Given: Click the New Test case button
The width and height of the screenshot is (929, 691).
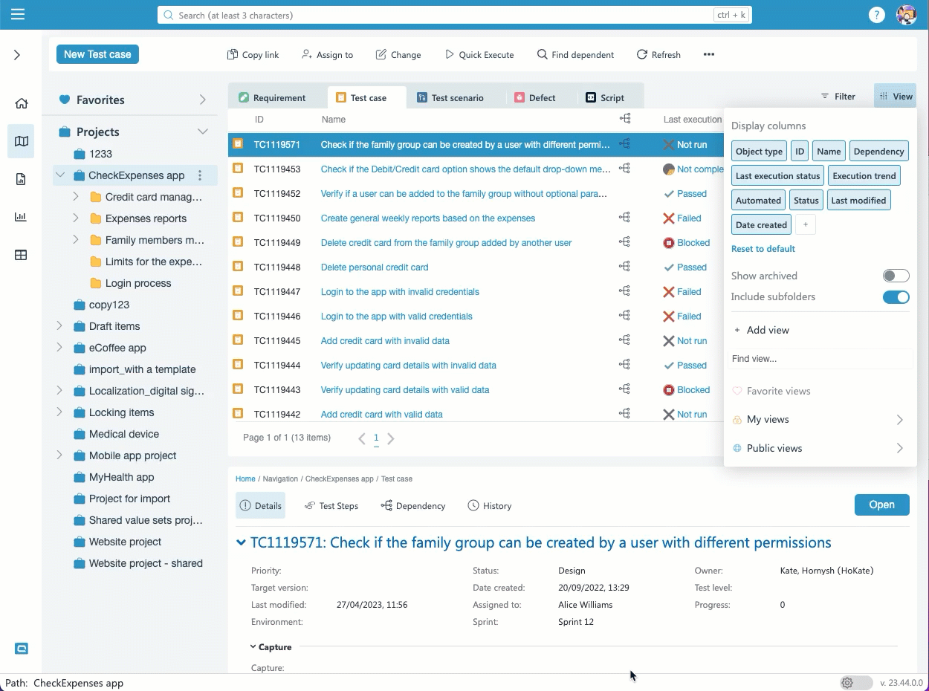Looking at the screenshot, I should point(97,54).
